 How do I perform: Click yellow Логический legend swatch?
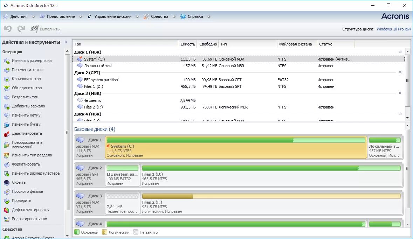click(105, 232)
